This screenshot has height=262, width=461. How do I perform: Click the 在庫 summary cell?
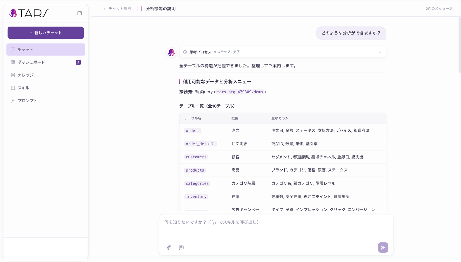point(235,197)
